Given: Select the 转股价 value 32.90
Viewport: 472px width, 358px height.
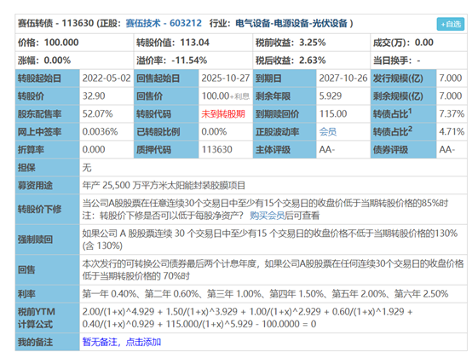Looking at the screenshot, I should click(x=94, y=96).
